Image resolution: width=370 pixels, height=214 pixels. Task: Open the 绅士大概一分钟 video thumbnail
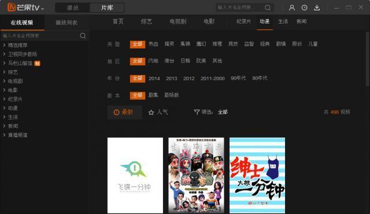coord(257,175)
